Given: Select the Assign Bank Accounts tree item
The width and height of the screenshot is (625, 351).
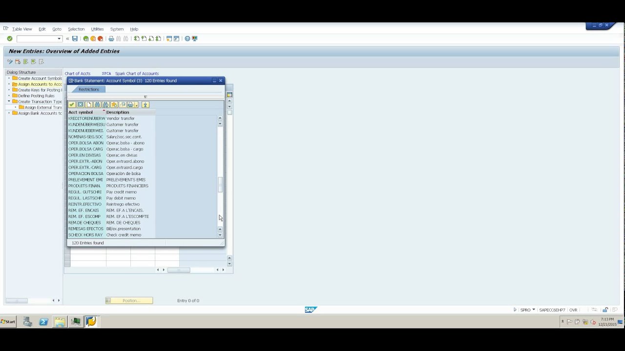Looking at the screenshot, I should point(37,113).
